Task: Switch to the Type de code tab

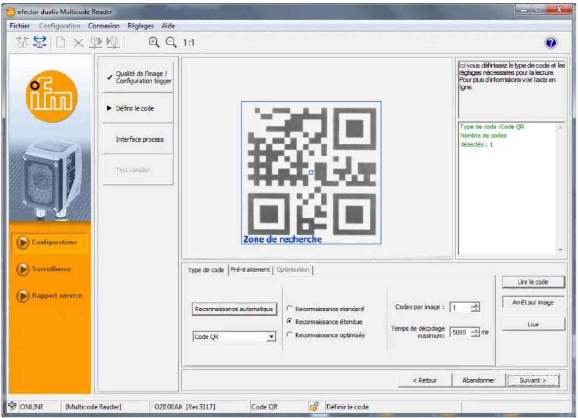Action: (206, 270)
